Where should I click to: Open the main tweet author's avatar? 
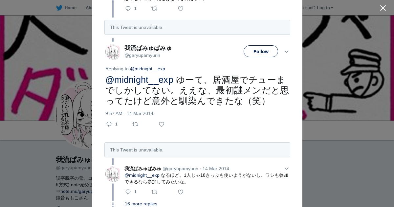(x=113, y=52)
